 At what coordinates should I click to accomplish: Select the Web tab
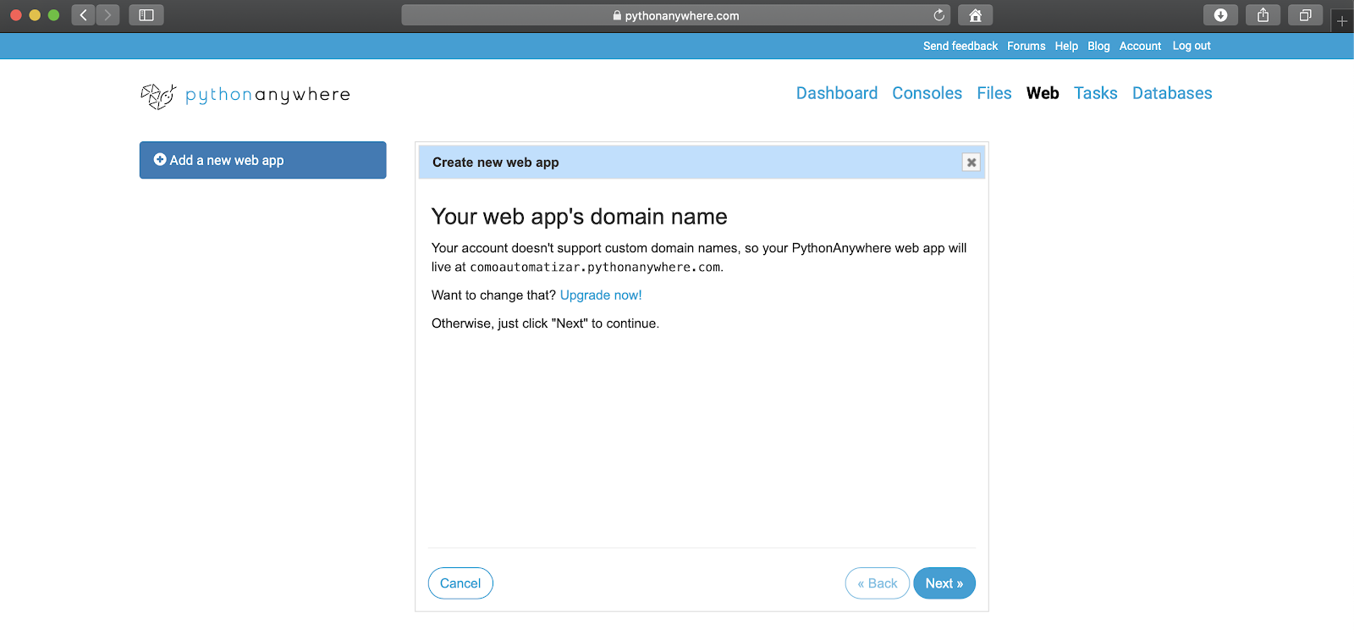click(x=1043, y=93)
